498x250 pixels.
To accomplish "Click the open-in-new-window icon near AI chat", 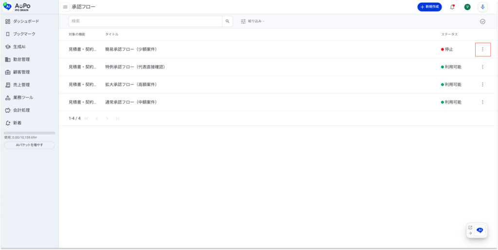I will pyautogui.click(x=470, y=227).
